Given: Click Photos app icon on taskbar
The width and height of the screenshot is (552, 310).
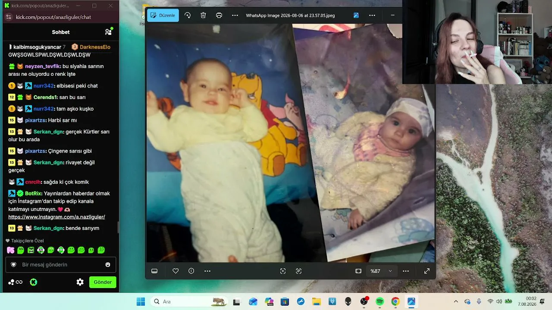Looking at the screenshot, I should click(411, 301).
